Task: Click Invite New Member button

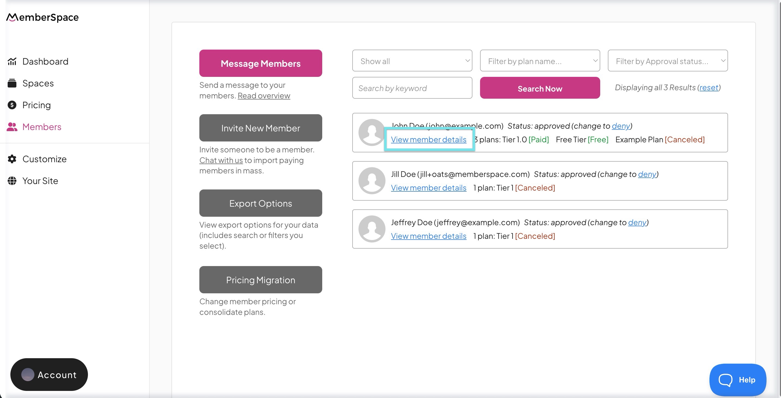Action: pos(261,128)
